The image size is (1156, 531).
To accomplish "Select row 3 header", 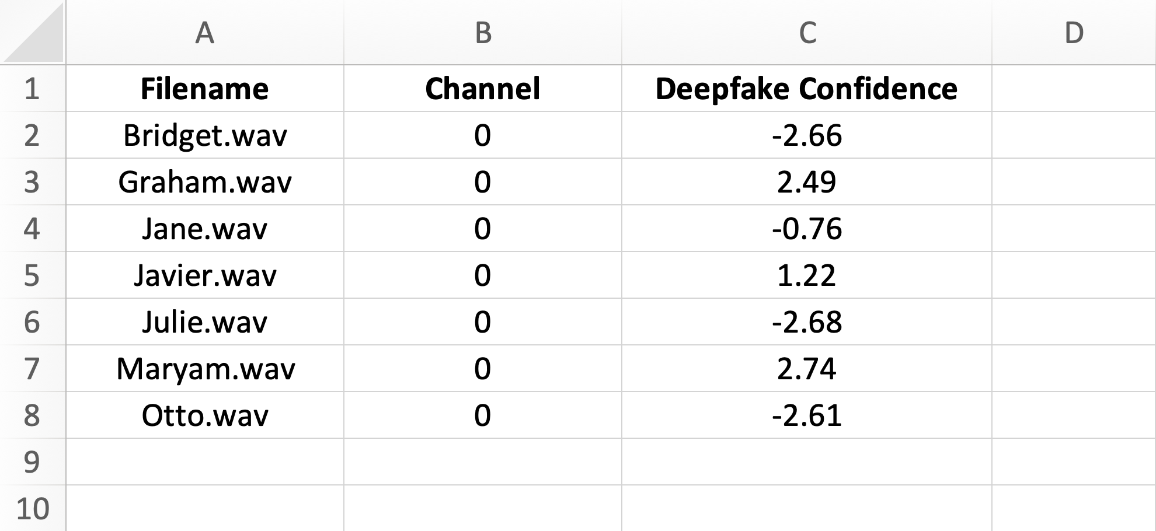I will pyautogui.click(x=33, y=181).
